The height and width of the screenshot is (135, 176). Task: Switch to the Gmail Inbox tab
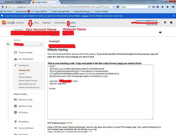(x=16, y=2)
